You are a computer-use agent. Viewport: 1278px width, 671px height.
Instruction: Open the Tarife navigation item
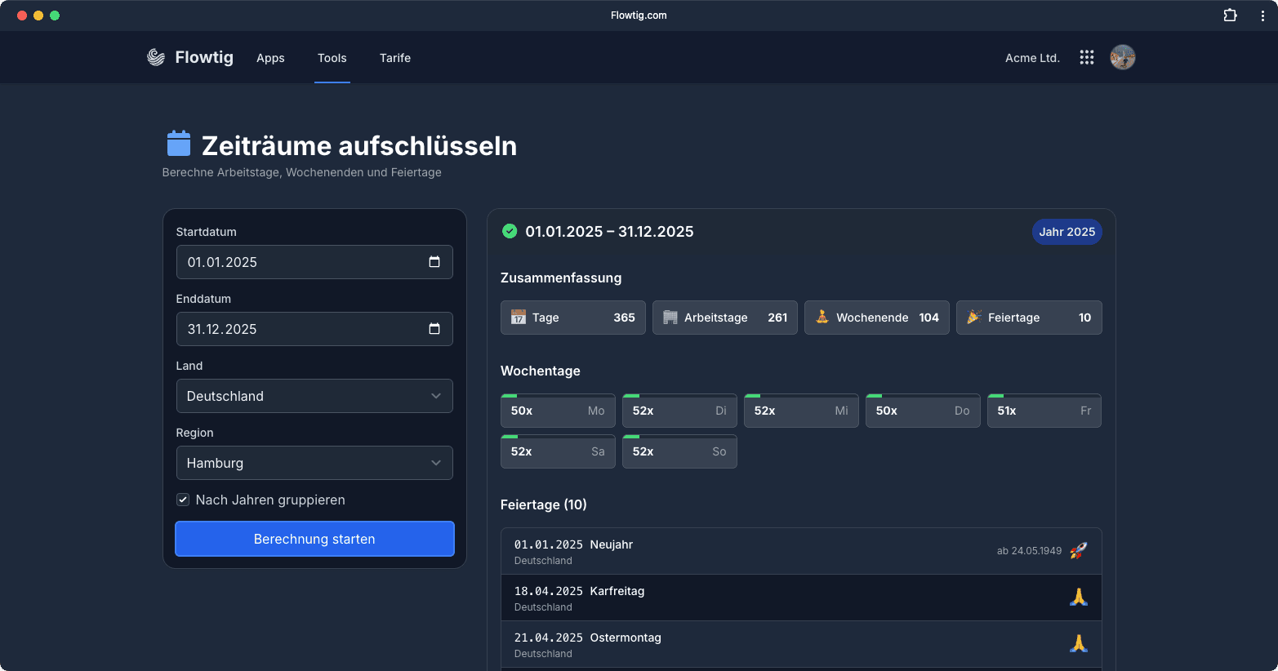pyautogui.click(x=395, y=58)
